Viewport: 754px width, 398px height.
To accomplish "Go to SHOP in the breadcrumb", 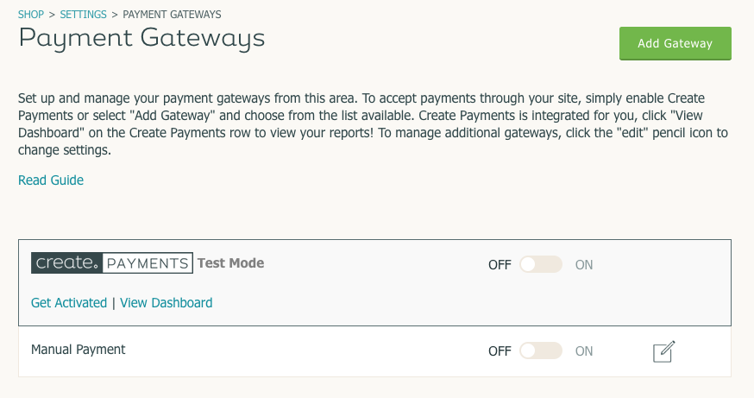I will (31, 15).
